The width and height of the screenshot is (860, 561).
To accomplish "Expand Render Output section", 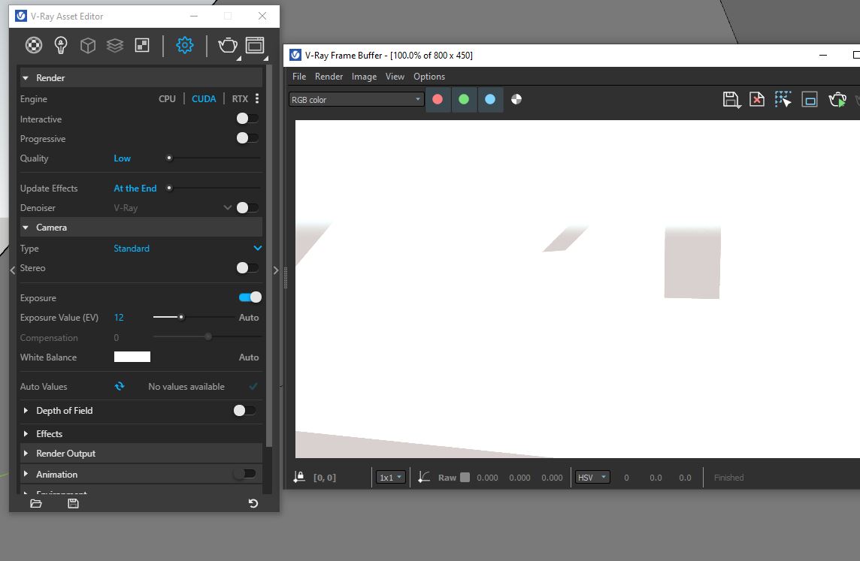I will tap(26, 453).
